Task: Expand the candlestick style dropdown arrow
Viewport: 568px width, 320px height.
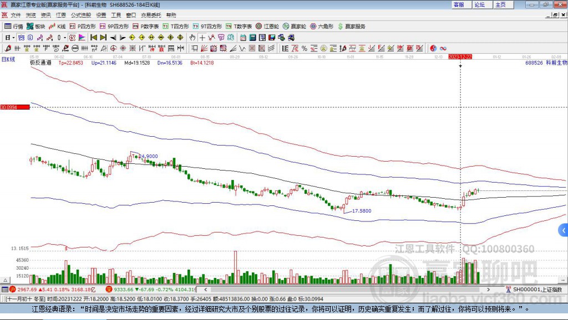Action: pyautogui.click(x=65, y=37)
